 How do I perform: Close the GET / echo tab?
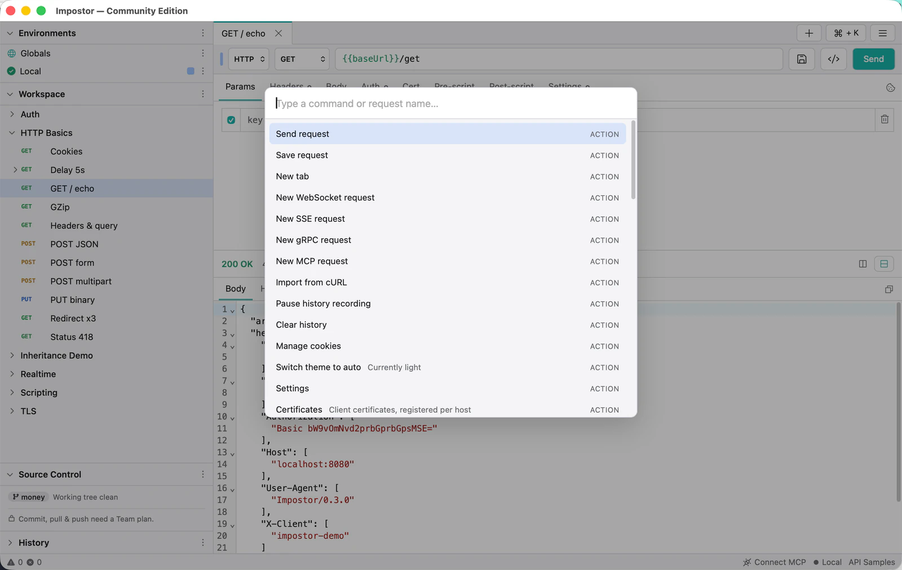pos(278,33)
